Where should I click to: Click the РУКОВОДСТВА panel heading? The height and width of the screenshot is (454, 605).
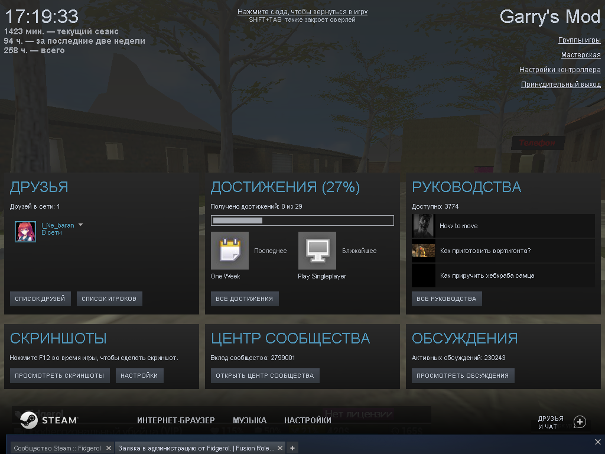click(467, 187)
